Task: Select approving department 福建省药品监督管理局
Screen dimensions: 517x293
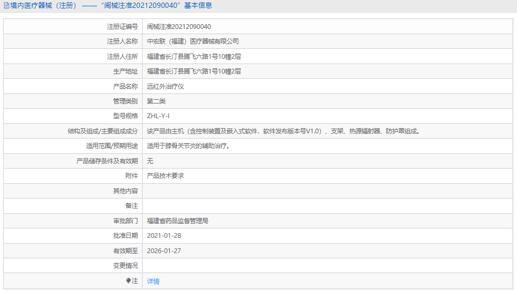Action: click(x=178, y=221)
